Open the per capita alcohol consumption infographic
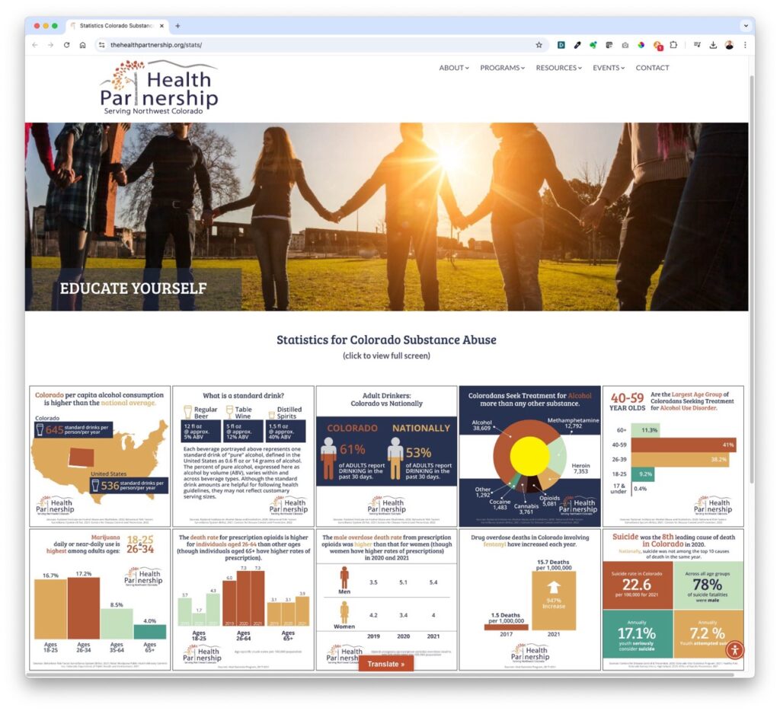 tap(100, 456)
